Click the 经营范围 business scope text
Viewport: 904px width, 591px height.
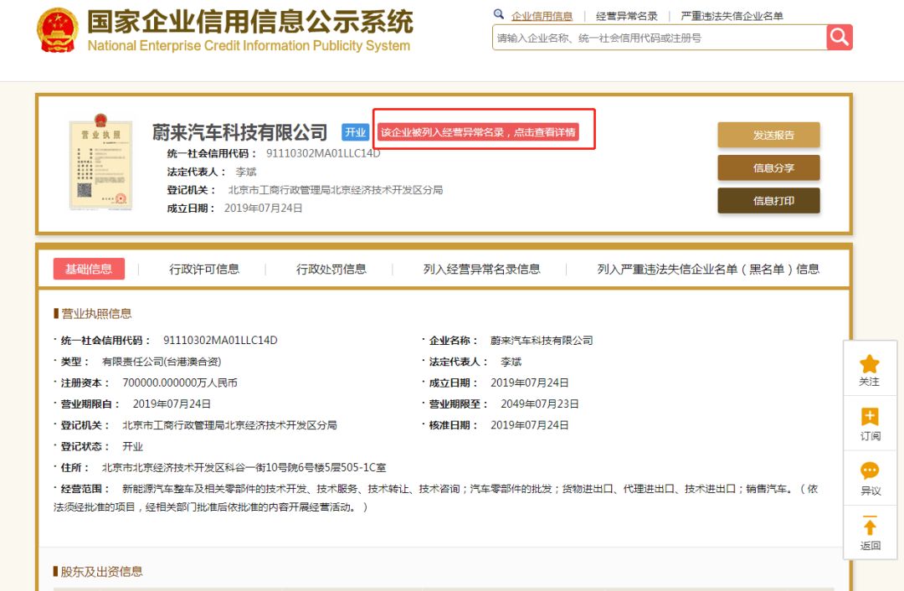coord(436,497)
